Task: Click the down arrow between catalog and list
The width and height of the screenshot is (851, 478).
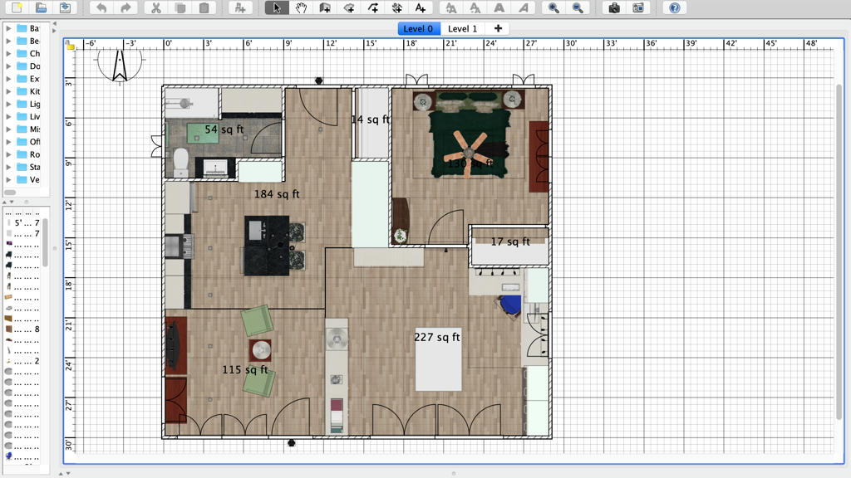Action: [12, 202]
